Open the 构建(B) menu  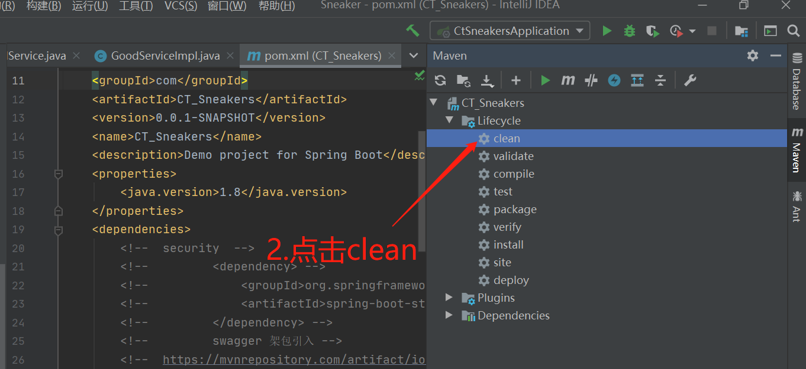click(44, 6)
